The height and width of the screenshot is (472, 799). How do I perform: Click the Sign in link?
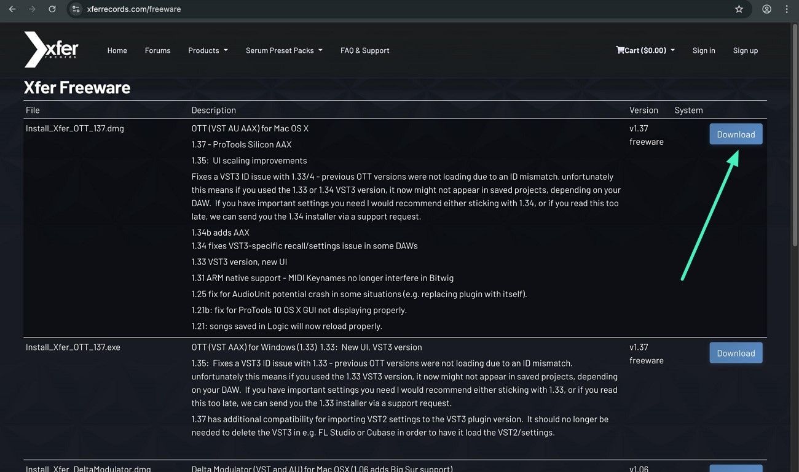(704, 50)
